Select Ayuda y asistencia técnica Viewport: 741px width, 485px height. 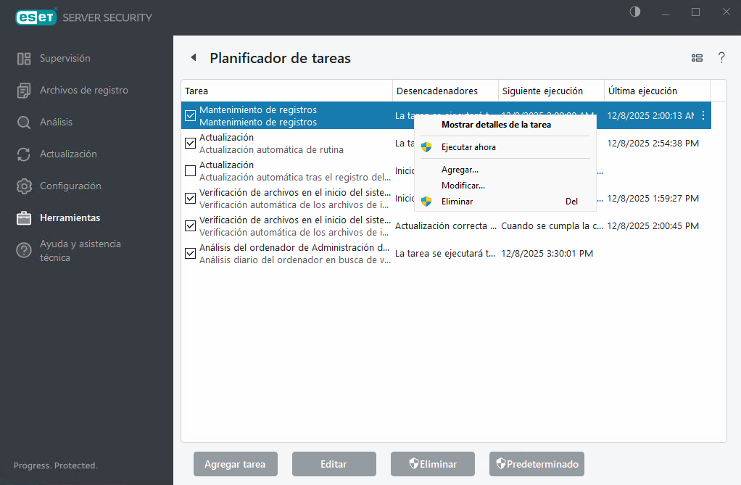[x=79, y=250]
